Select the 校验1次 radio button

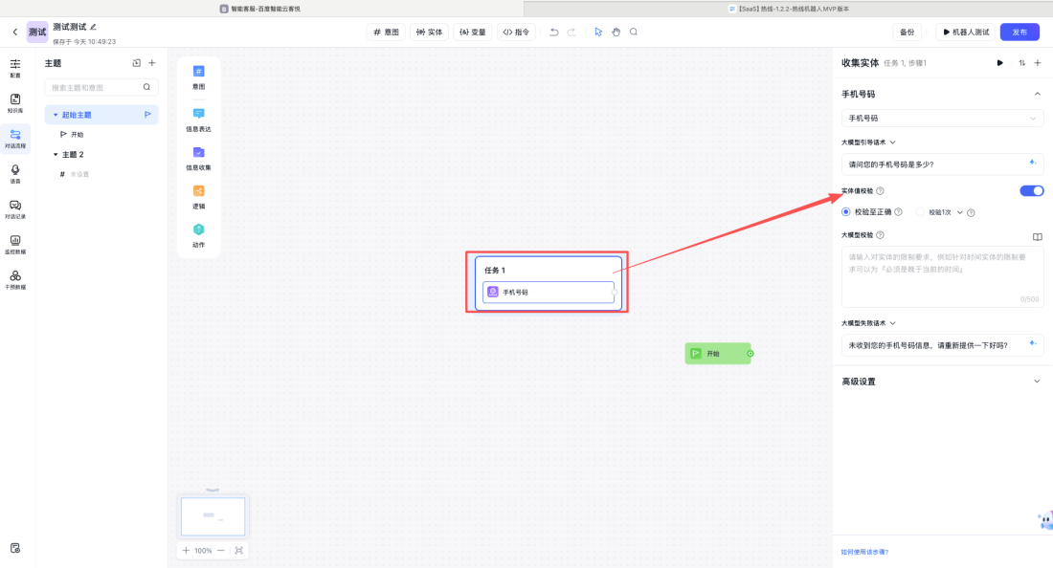[x=921, y=212]
